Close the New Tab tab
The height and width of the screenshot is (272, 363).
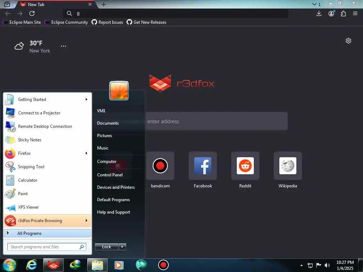tap(90, 4)
